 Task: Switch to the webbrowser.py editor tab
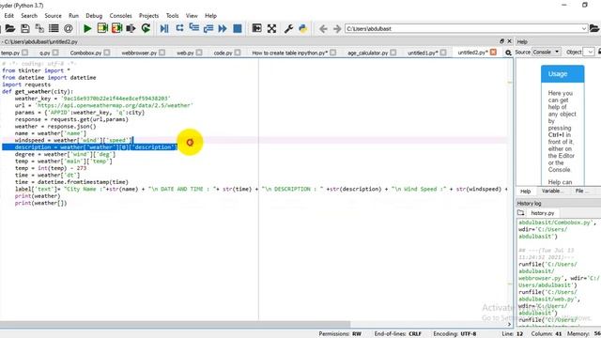(139, 53)
